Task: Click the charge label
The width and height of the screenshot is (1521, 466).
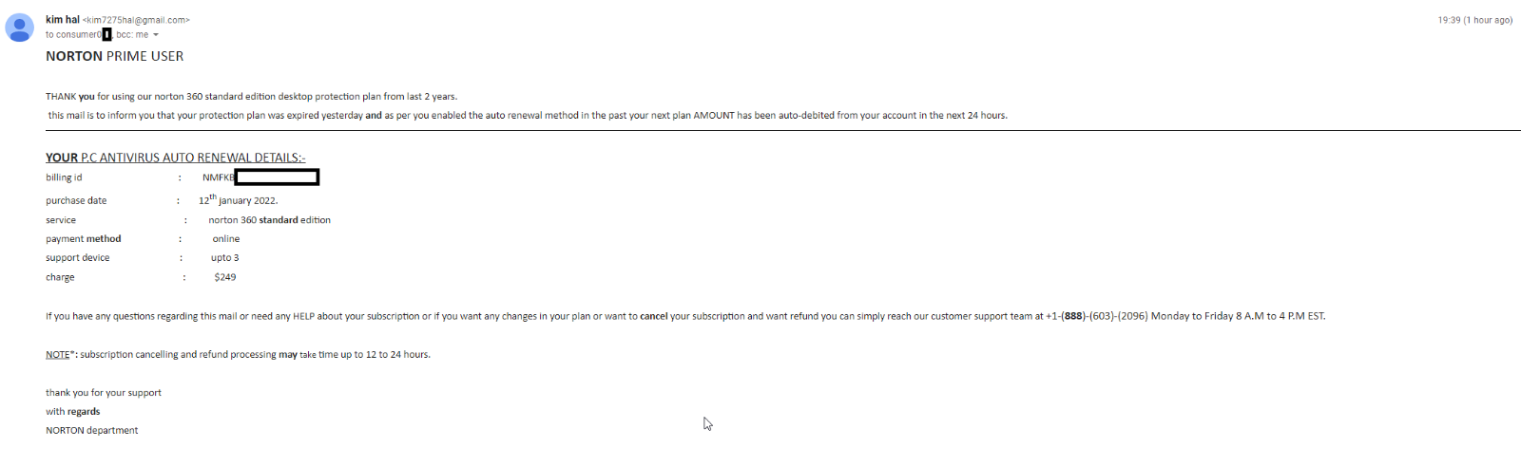Action: 60,277
